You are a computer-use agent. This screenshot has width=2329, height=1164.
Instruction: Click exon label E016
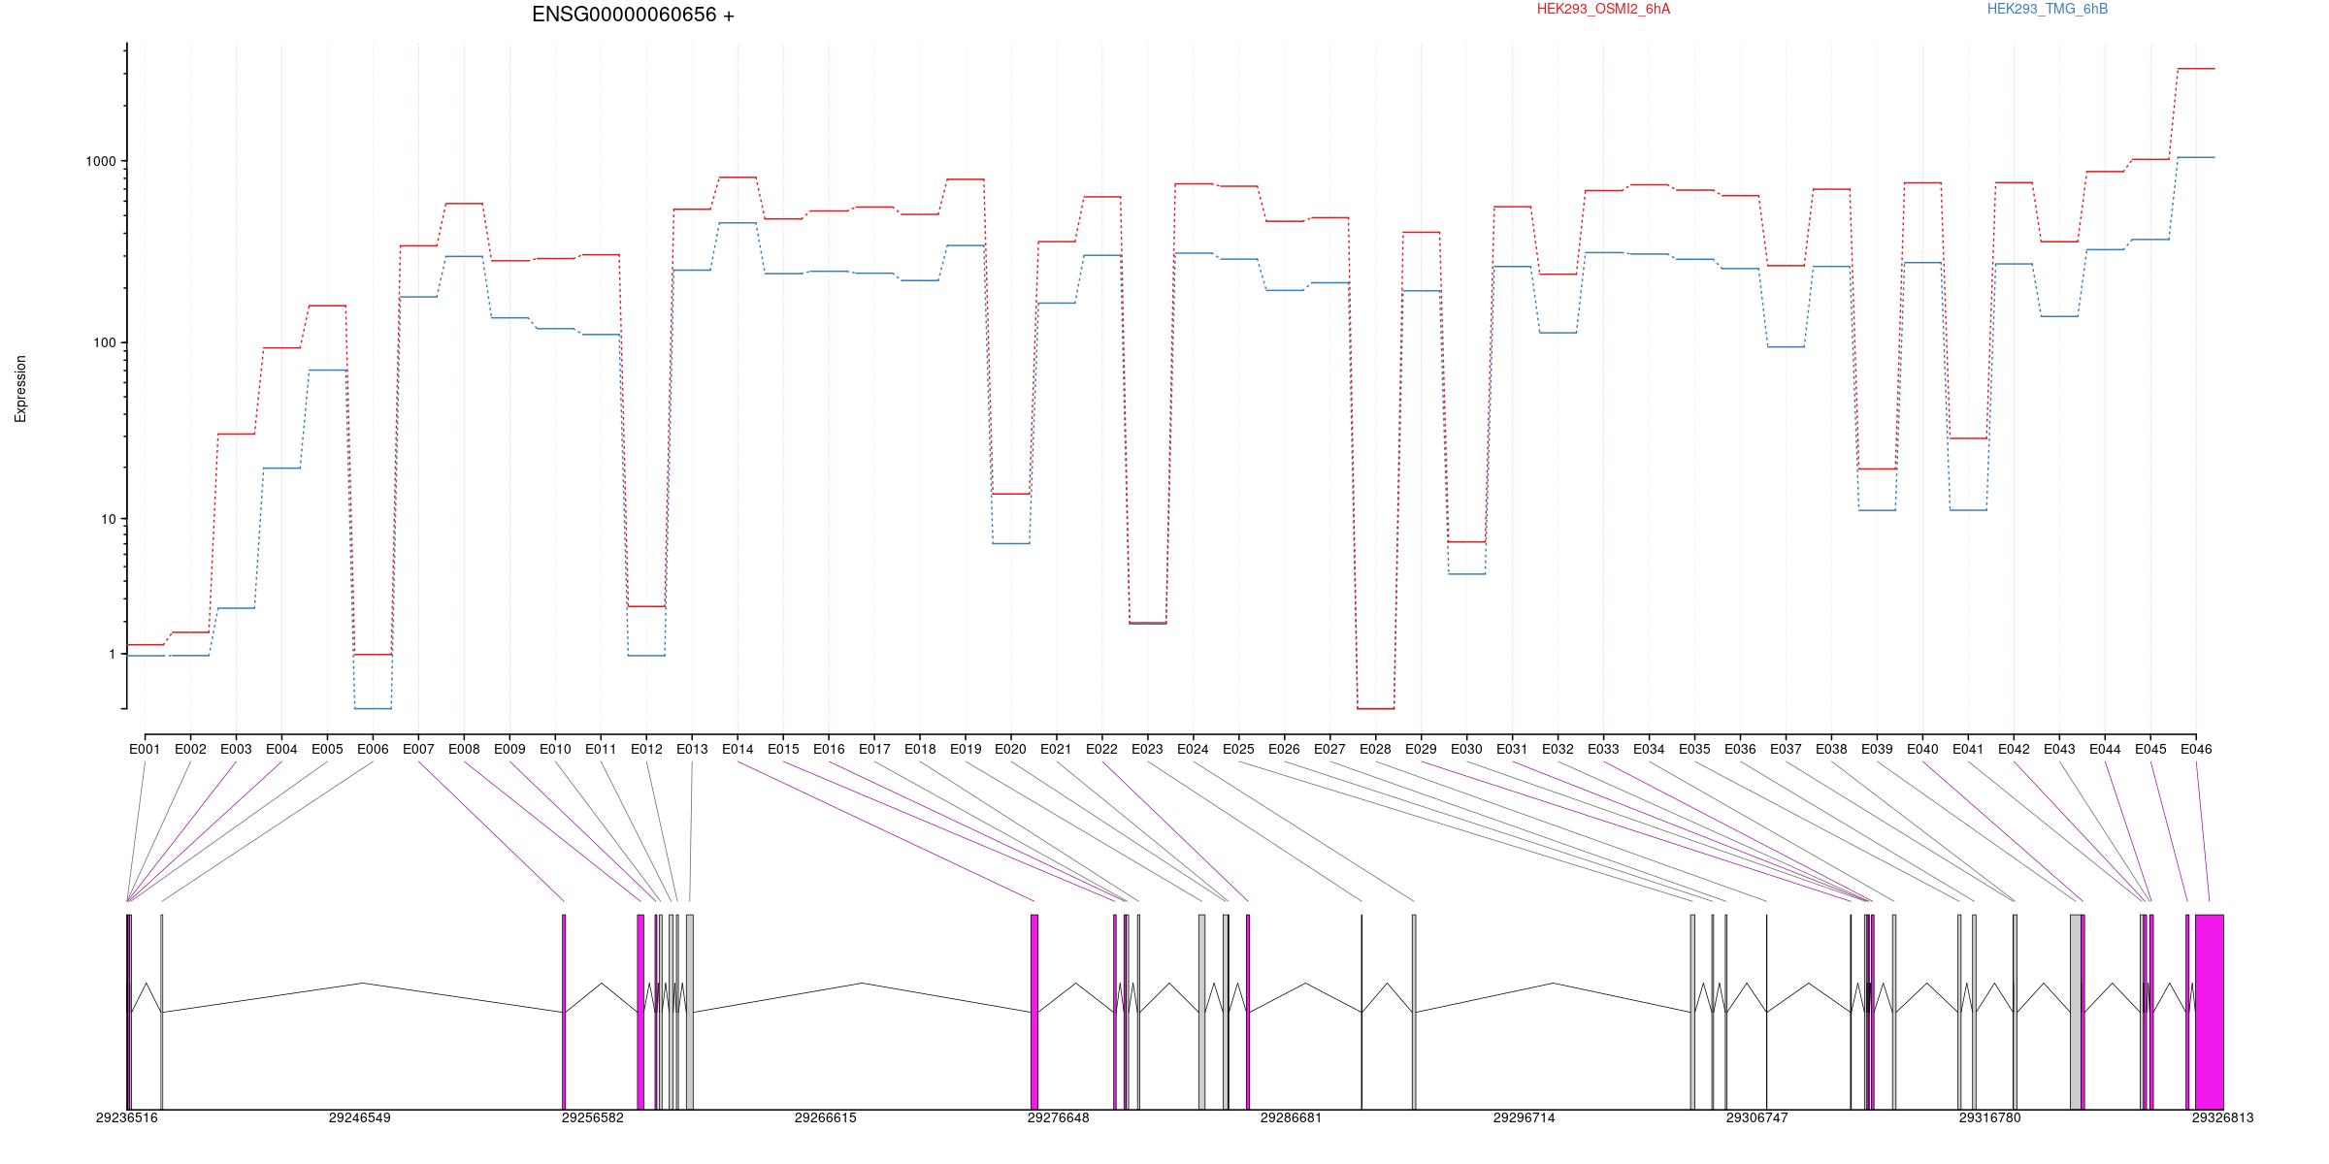coord(829,749)
